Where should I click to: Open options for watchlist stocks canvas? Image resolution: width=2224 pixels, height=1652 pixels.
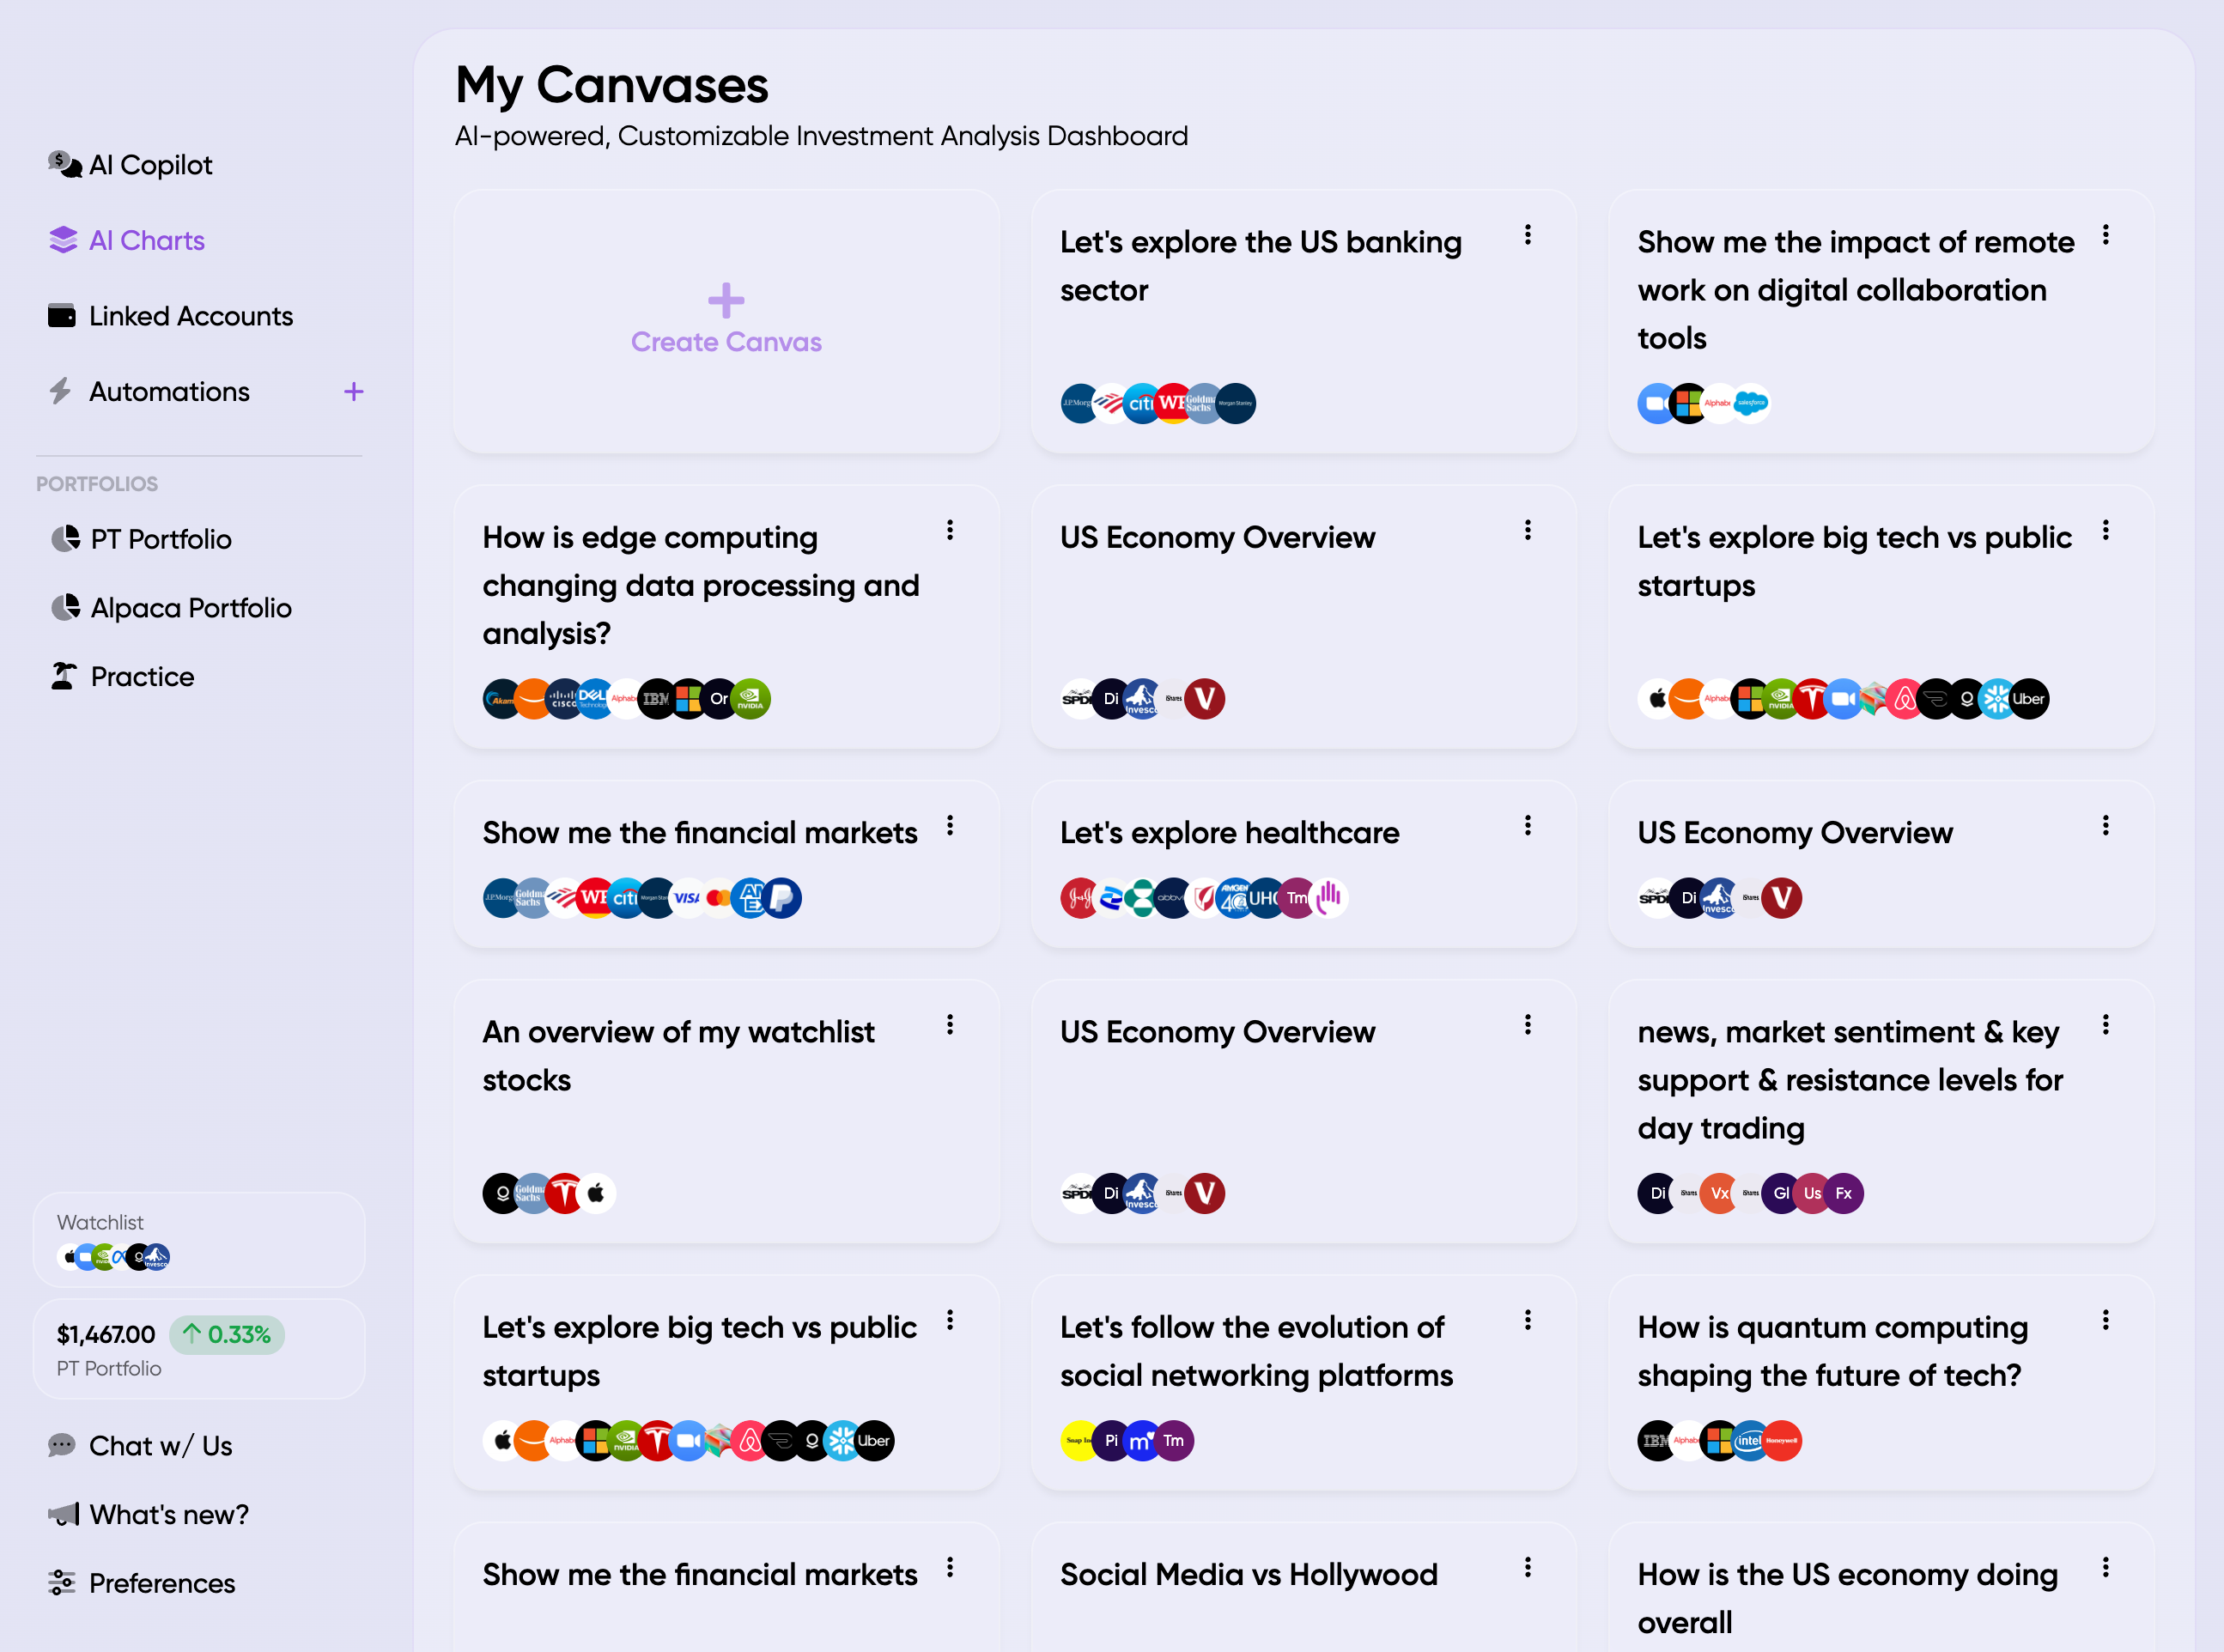pos(950,1024)
